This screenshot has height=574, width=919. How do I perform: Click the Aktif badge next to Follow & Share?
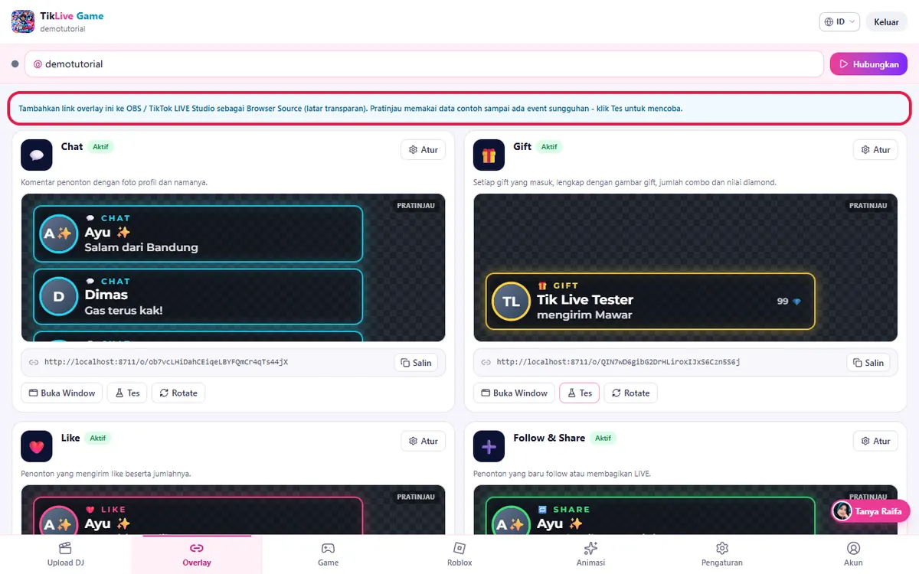603,439
